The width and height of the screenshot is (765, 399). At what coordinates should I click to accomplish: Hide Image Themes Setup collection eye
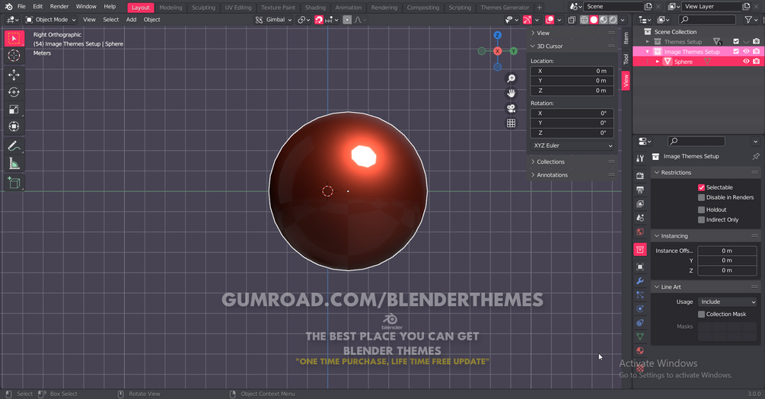tap(746, 51)
